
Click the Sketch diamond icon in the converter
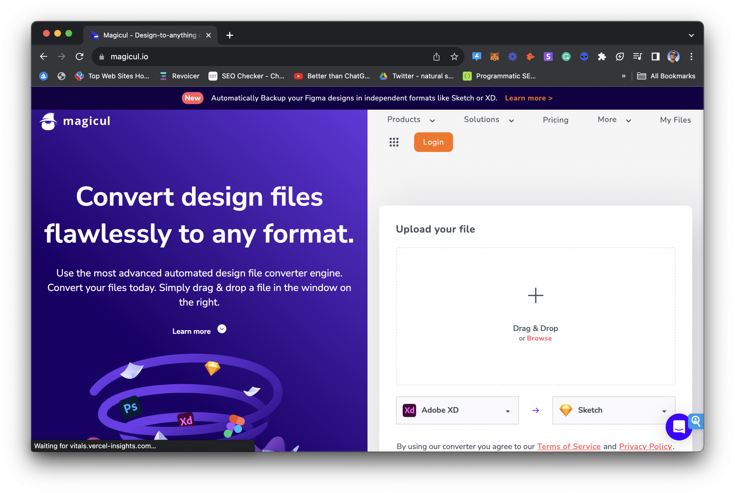[566, 410]
